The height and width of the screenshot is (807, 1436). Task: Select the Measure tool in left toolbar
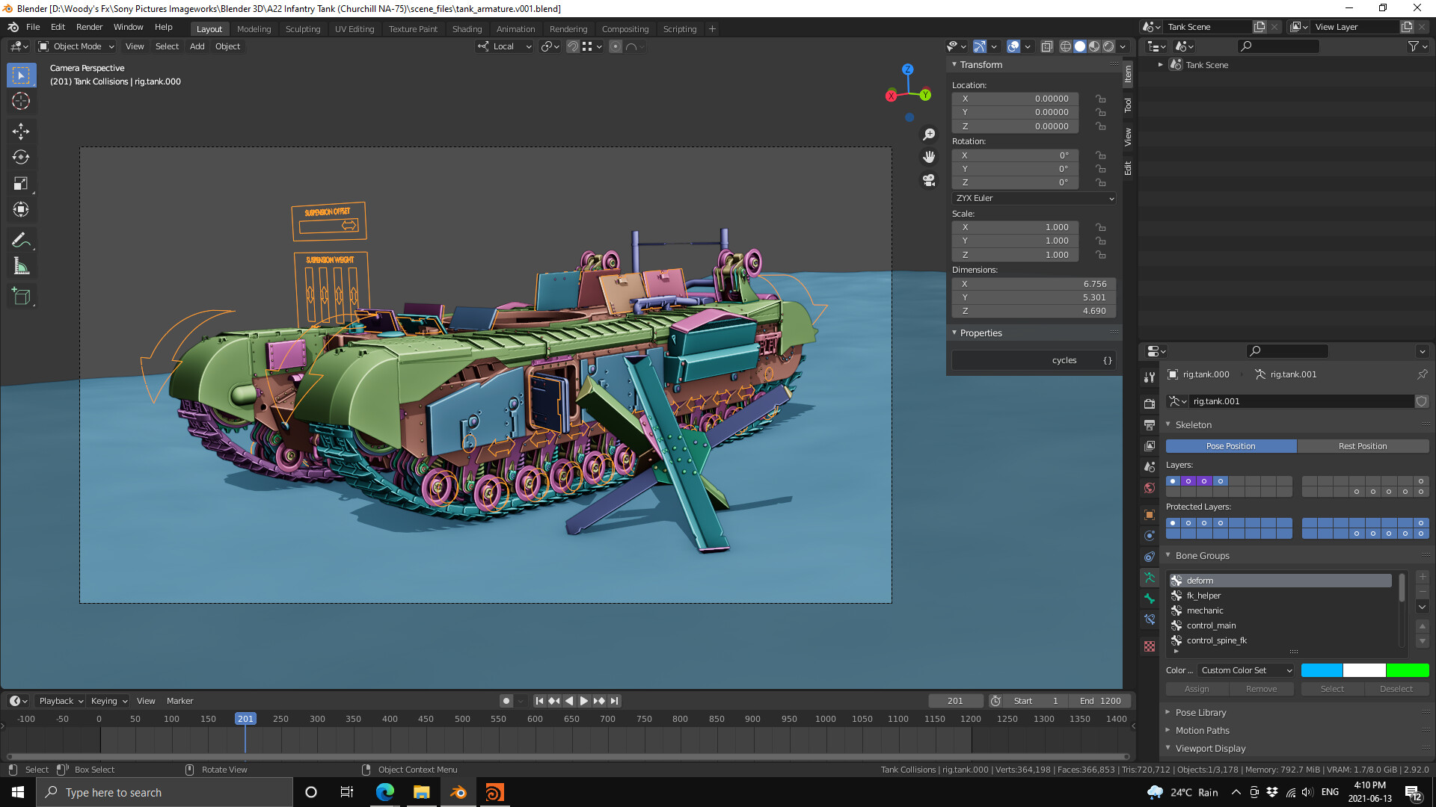tap(21, 265)
